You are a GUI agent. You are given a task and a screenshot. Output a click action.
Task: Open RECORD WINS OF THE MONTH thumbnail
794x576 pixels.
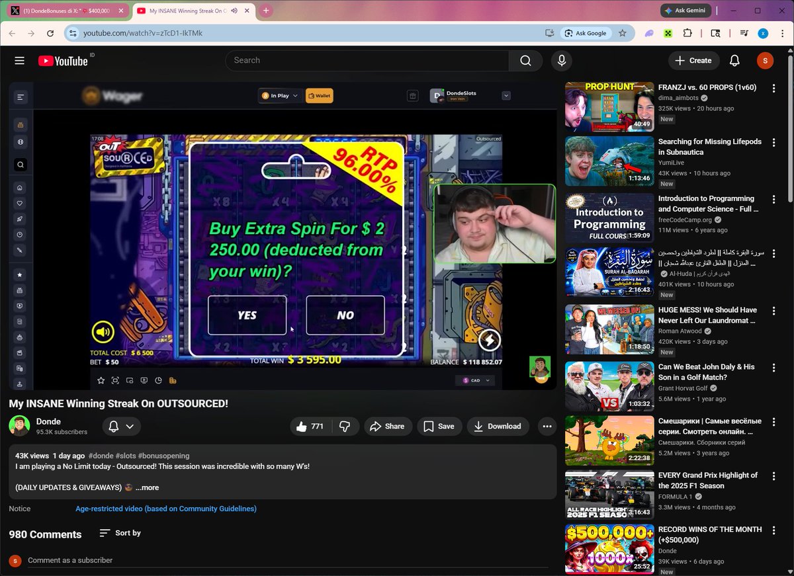coord(609,549)
